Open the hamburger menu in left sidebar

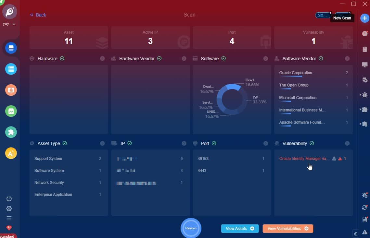(9, 218)
